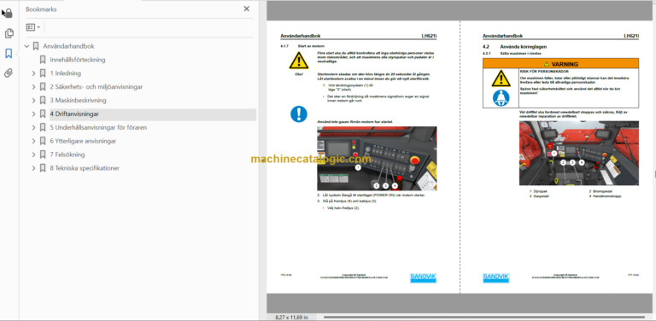The width and height of the screenshot is (656, 321).
Task: Collapse the Användarhandbok bookmark tree
Action: tap(26, 46)
